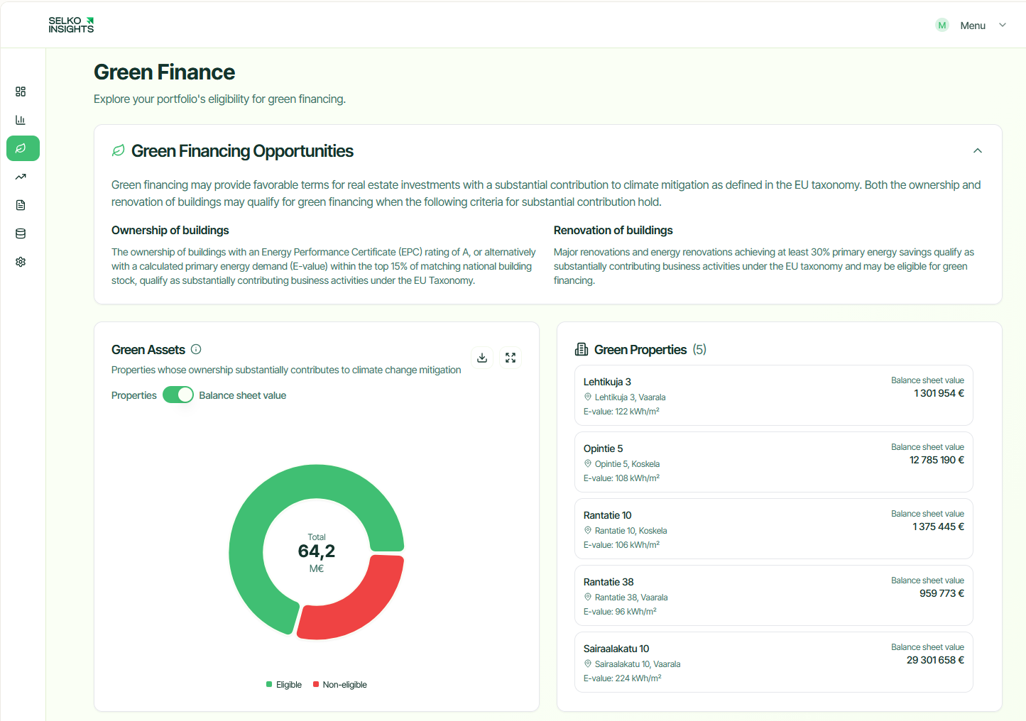Image resolution: width=1026 pixels, height=721 pixels.
Task: Switch the donut chart to show Properties
Action: coord(133,395)
